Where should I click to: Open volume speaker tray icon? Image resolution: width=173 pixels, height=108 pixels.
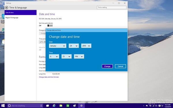coord(156,106)
